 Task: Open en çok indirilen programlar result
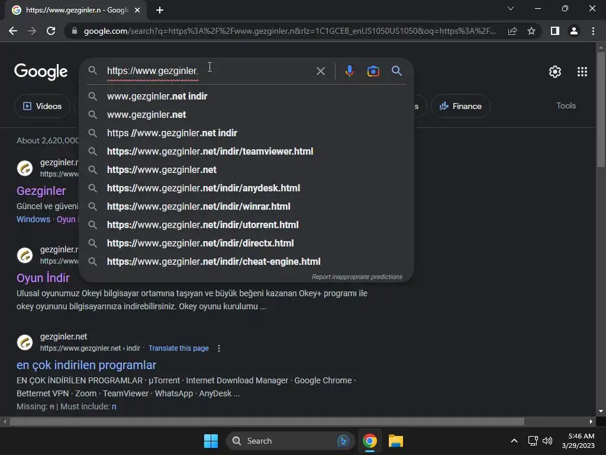86,365
